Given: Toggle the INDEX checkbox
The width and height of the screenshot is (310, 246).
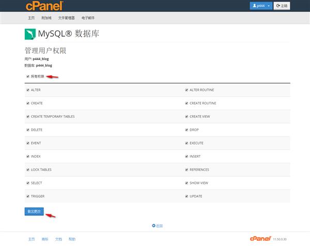Looking at the screenshot, I should [28, 156].
